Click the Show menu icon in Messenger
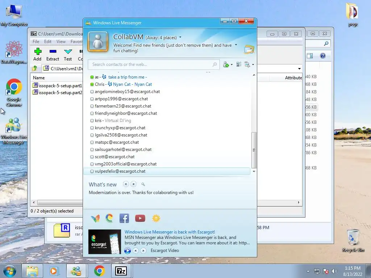The width and height of the screenshot is (371, 278). point(247,64)
